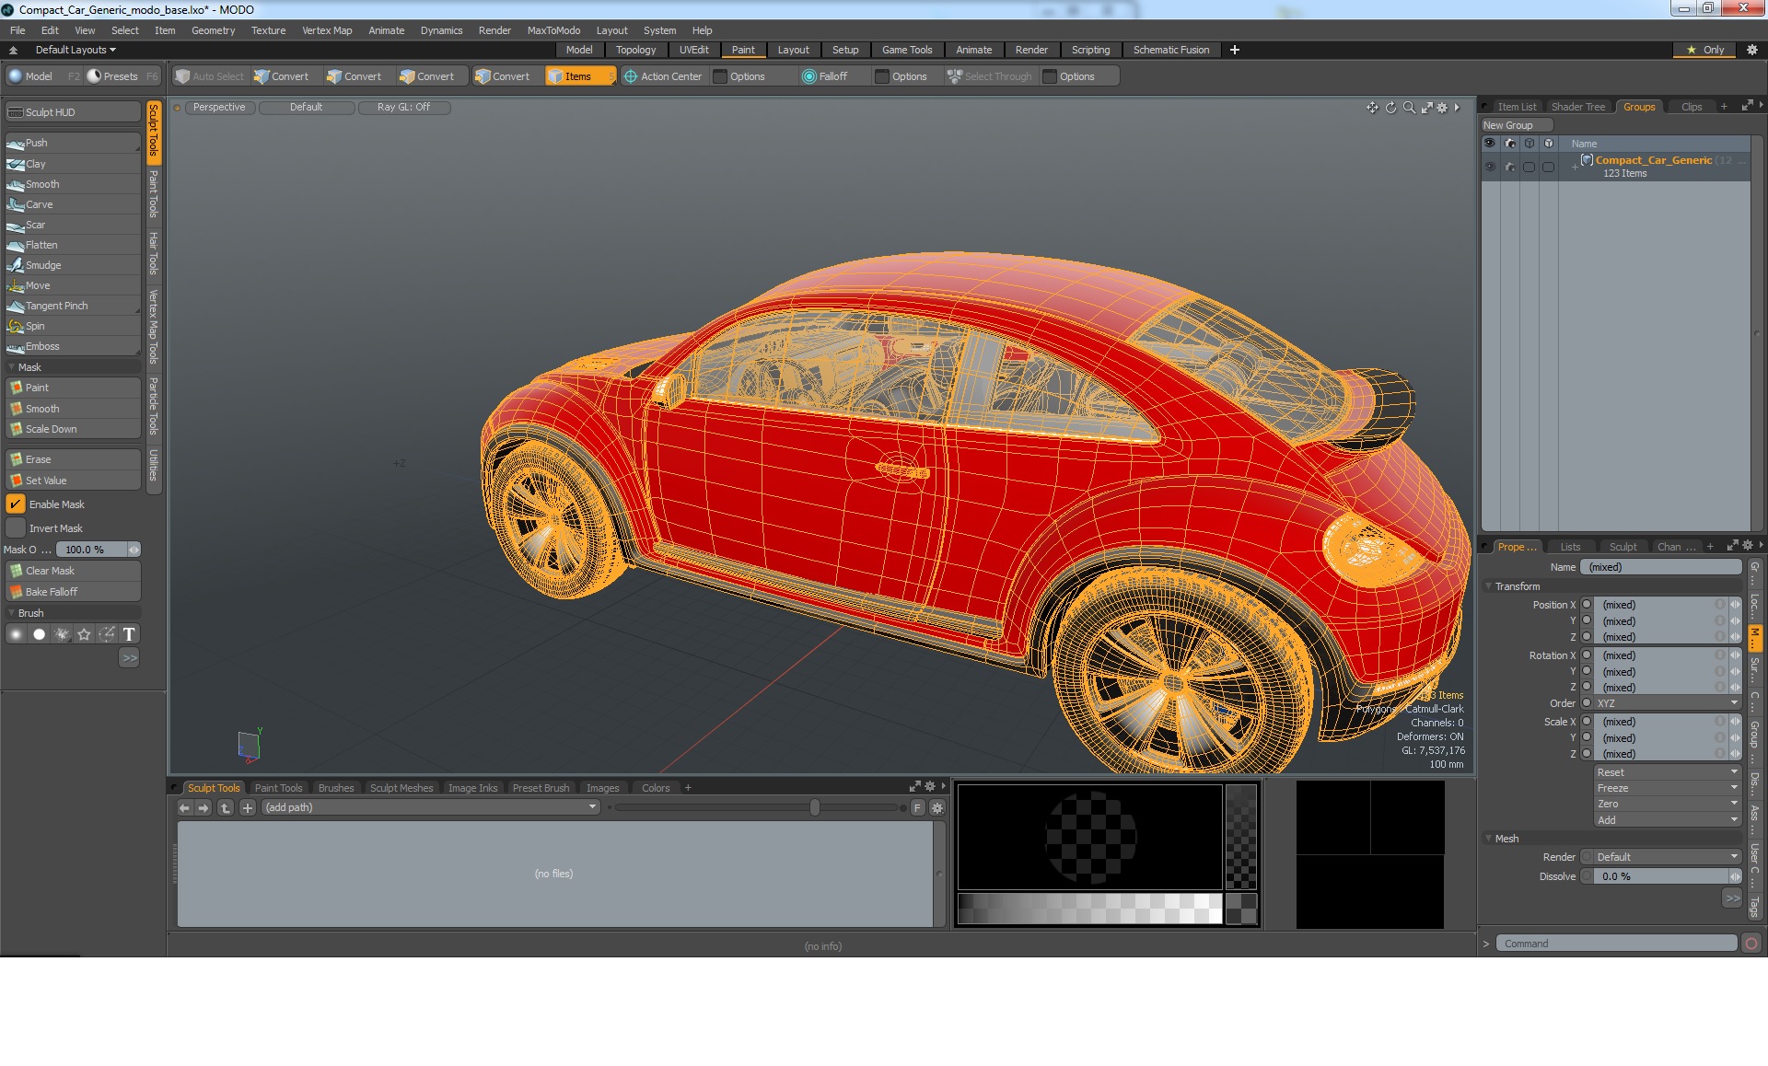This screenshot has width=1768, height=1066.
Task: Select the hard round brush tip
Action: click(39, 634)
